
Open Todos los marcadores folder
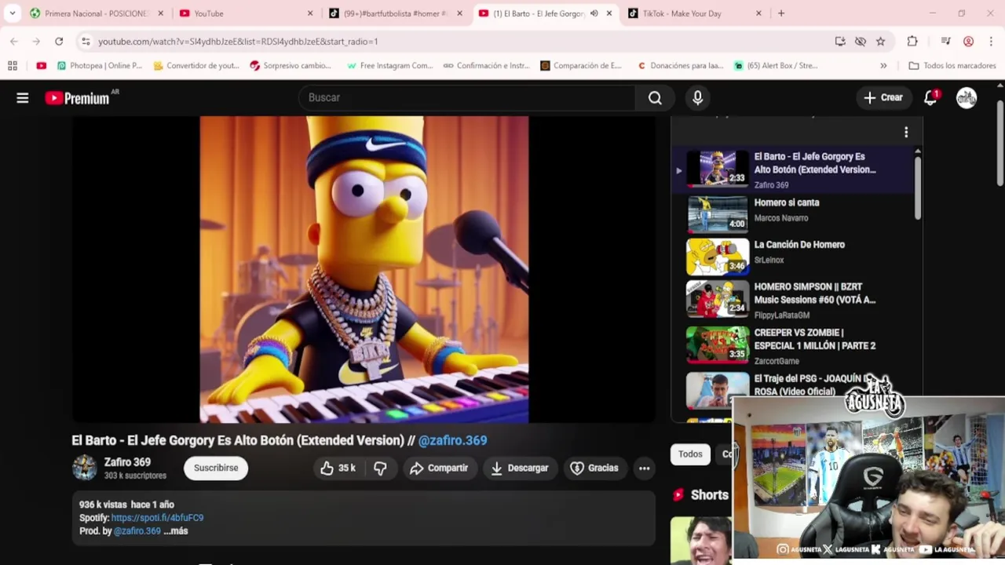point(952,66)
